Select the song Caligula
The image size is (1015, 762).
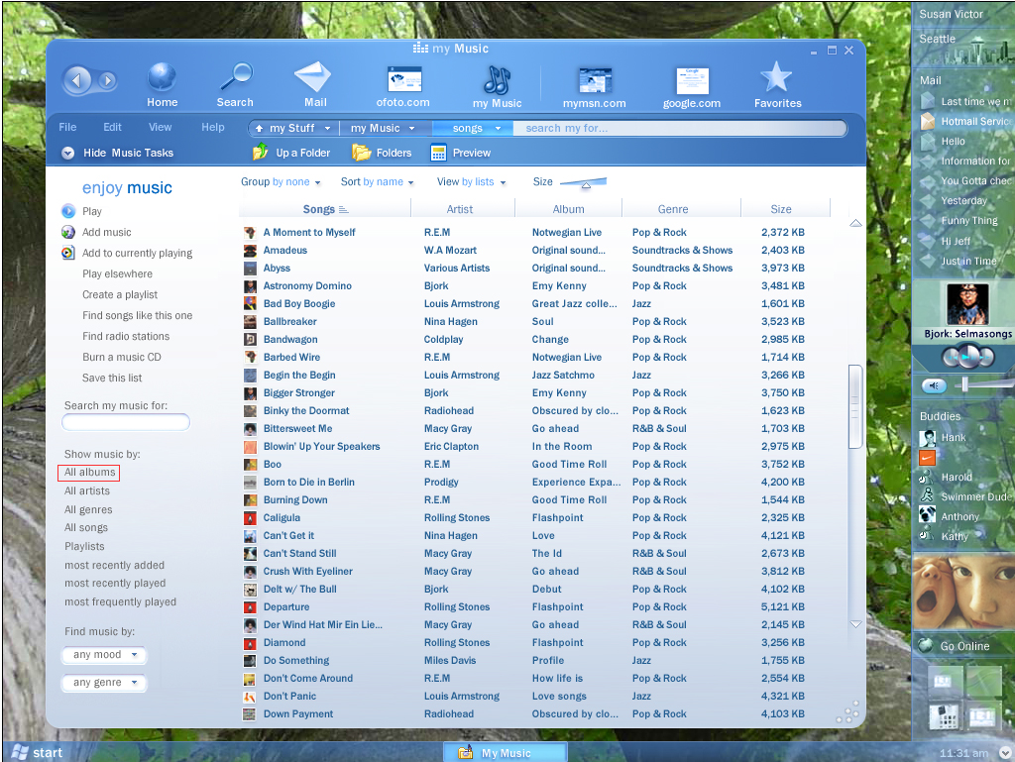click(282, 517)
